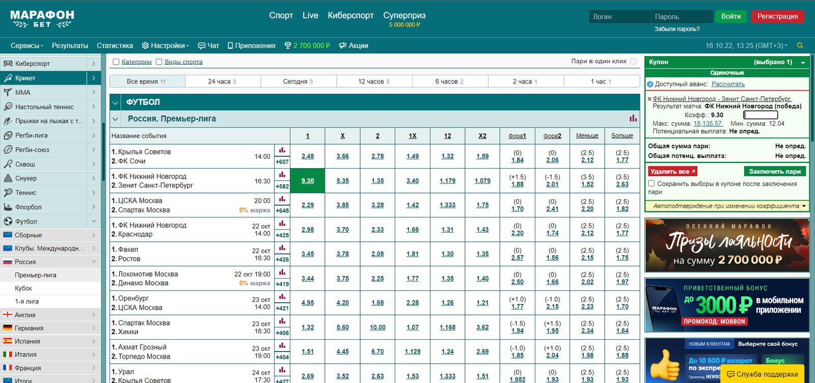
Task: Open the Забыли пароль? link
Action: point(677,29)
